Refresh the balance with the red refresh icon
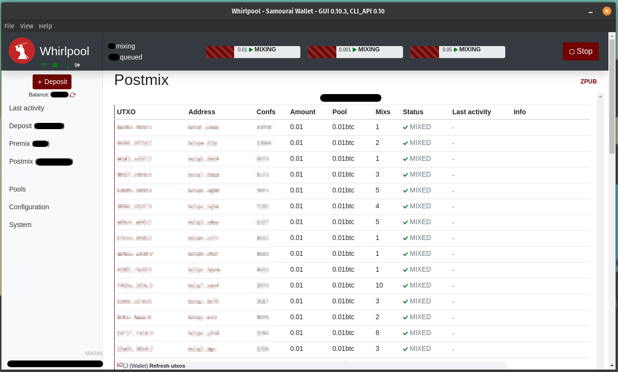Image resolution: width=618 pixels, height=372 pixels. (72, 95)
